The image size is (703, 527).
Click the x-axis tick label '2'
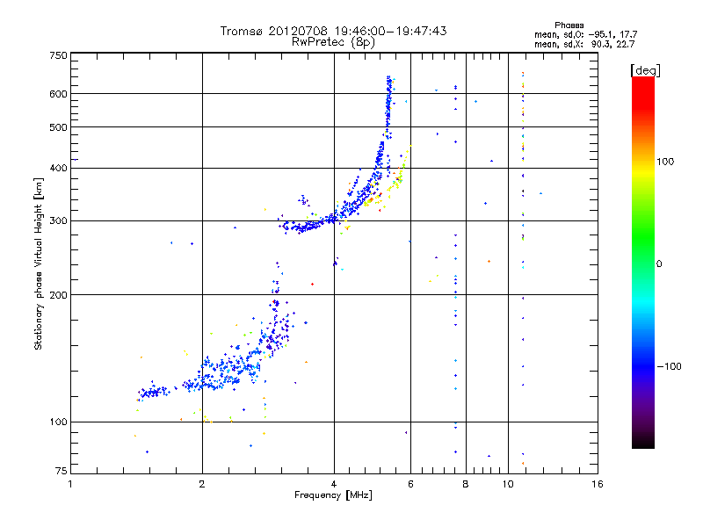tap(202, 484)
